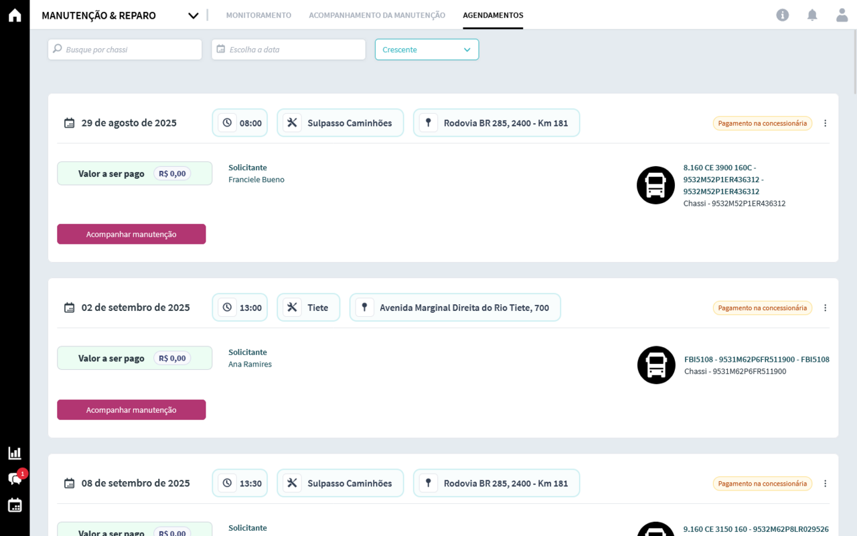The image size is (857, 536).
Task: Open the info icon in header
Action: (x=782, y=15)
